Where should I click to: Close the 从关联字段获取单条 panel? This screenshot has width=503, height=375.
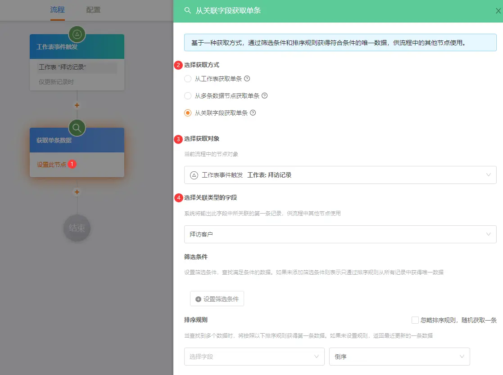pyautogui.click(x=498, y=11)
